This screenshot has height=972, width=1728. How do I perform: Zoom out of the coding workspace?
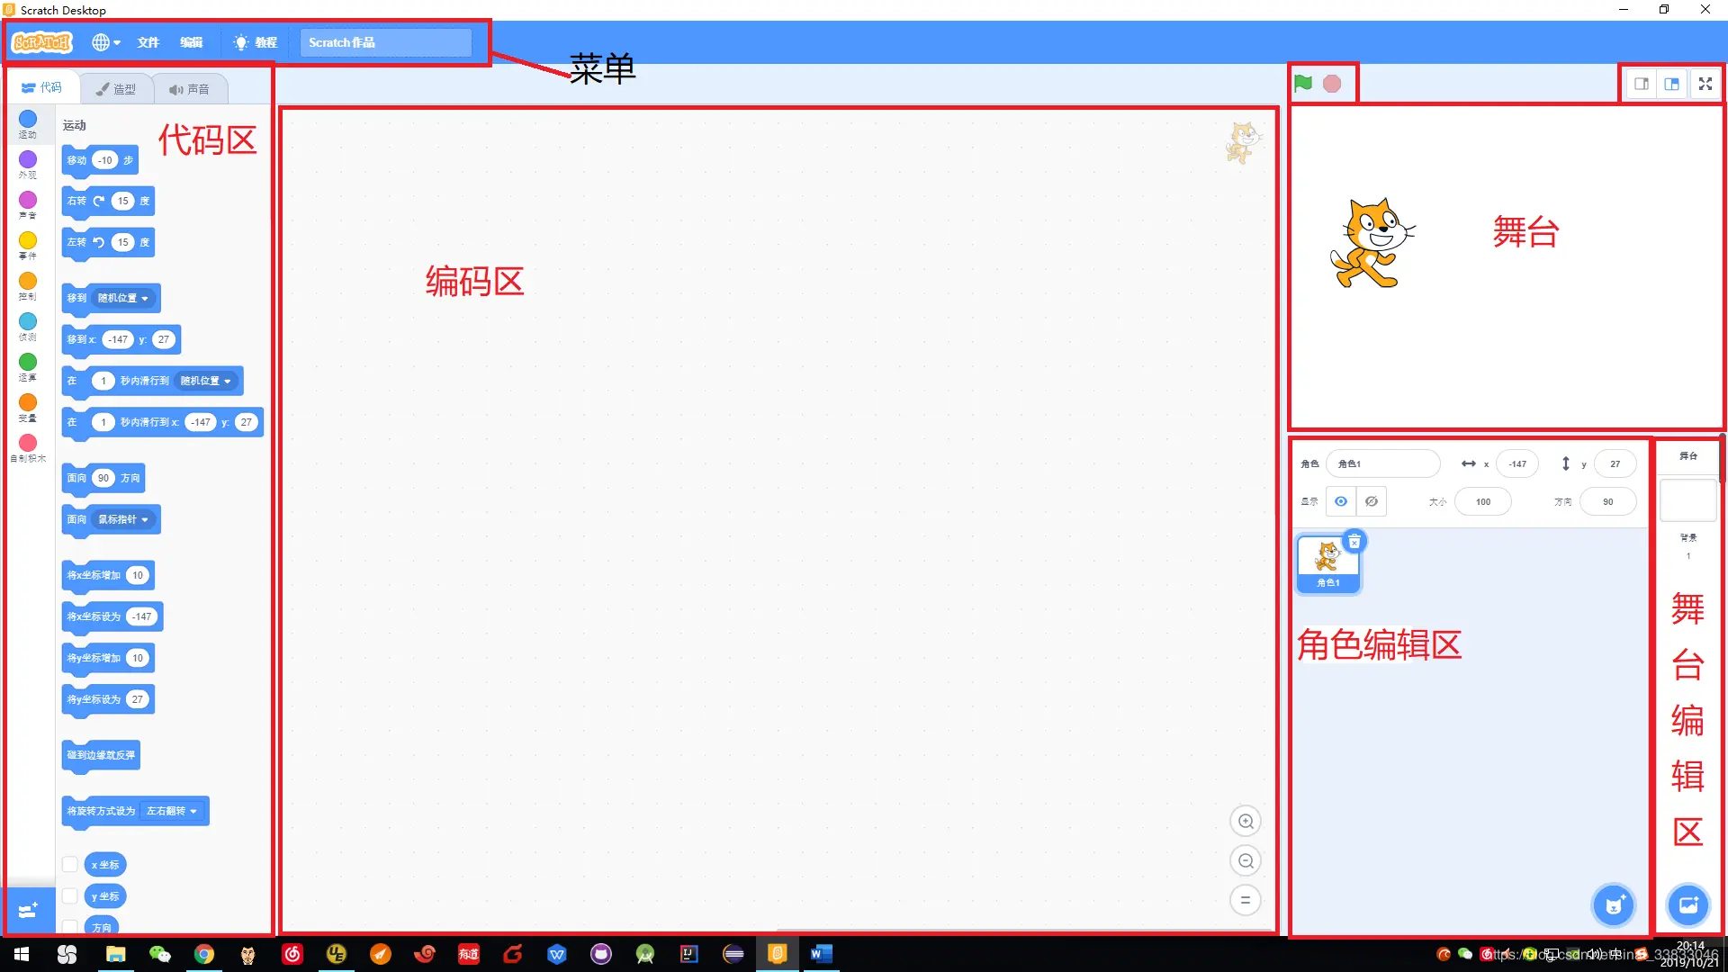click(x=1246, y=861)
